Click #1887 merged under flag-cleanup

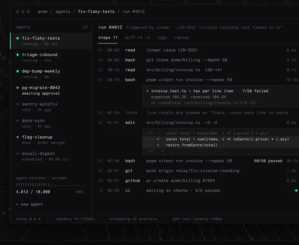51,143
